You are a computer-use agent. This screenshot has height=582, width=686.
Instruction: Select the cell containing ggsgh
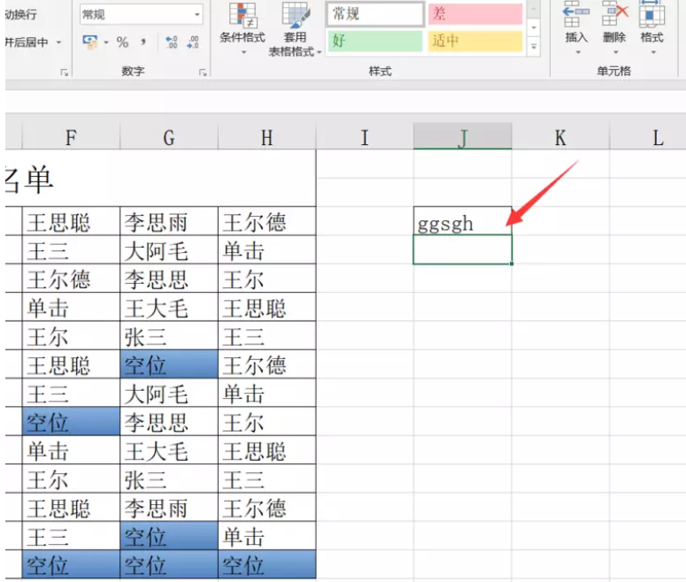click(x=462, y=221)
